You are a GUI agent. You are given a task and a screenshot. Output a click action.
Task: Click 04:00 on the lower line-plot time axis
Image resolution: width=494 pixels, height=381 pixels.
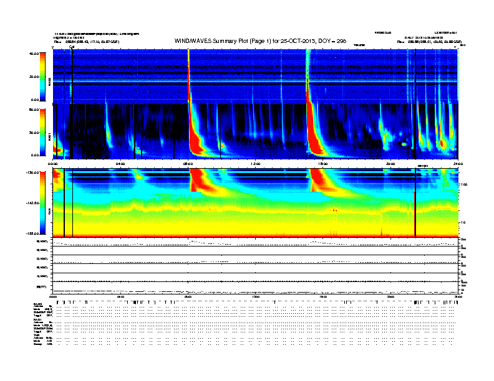coord(120,297)
